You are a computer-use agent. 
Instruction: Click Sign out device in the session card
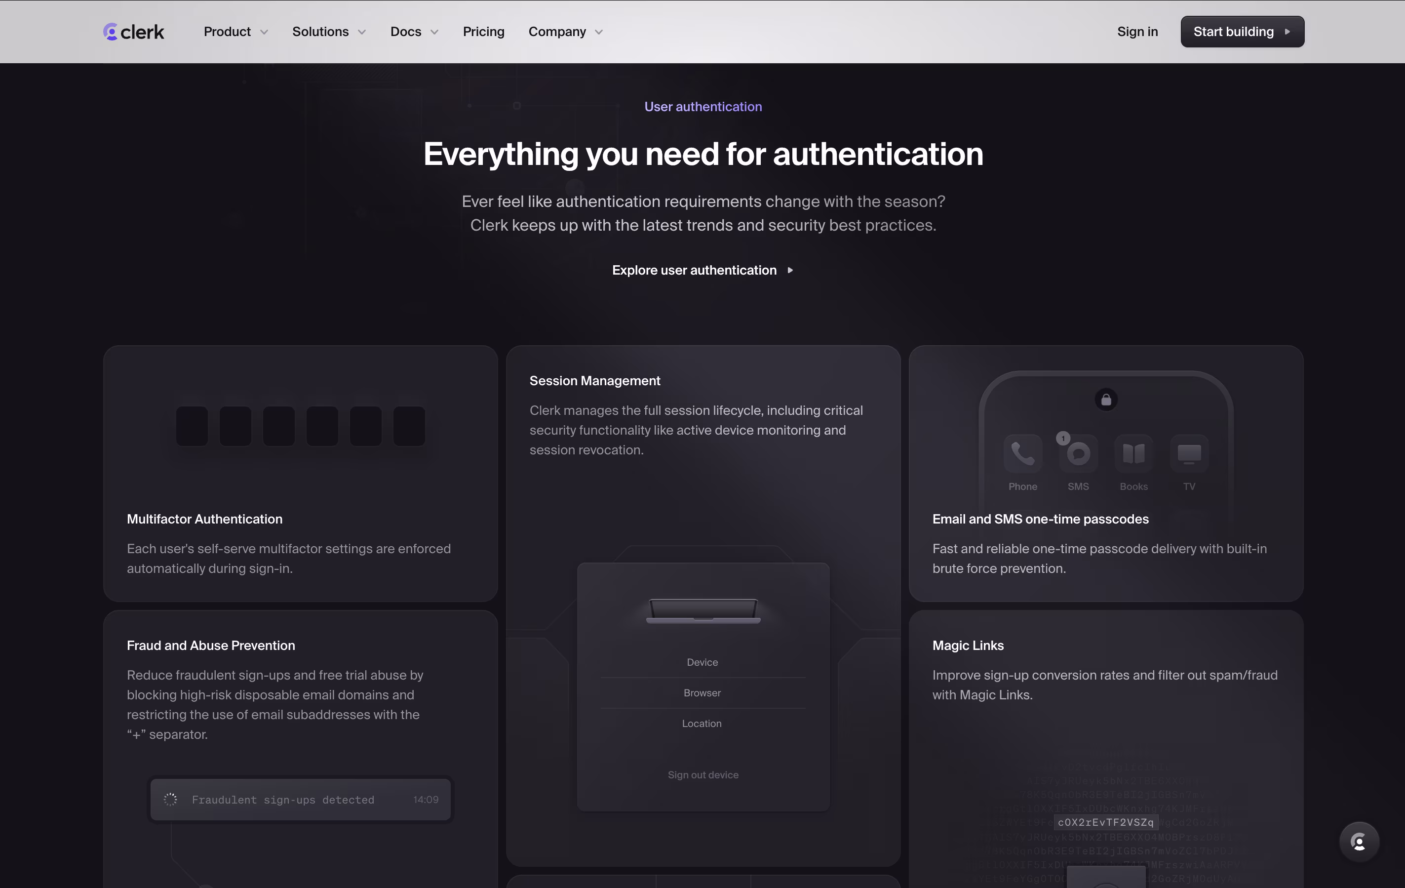[702, 775]
